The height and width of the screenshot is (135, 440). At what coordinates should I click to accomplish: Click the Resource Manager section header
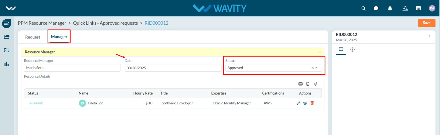click(x=173, y=52)
